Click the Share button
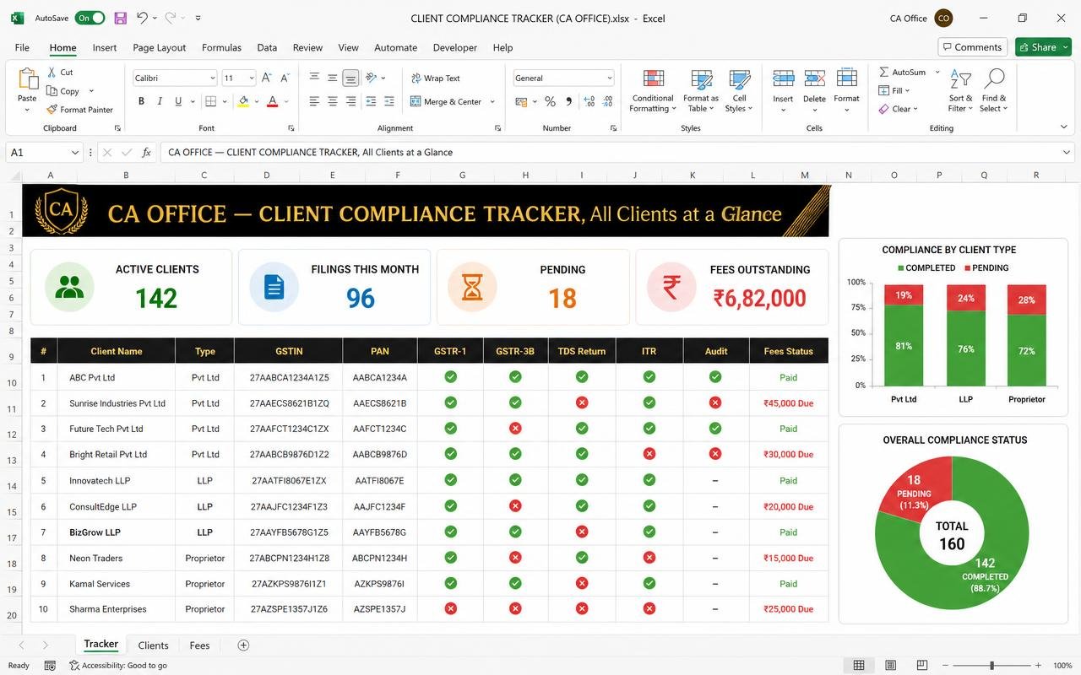 (1043, 47)
